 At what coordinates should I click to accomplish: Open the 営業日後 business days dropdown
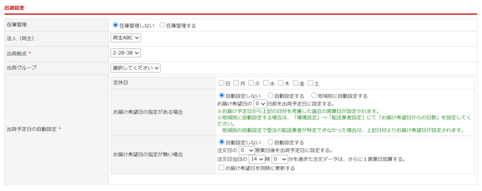[247, 151]
